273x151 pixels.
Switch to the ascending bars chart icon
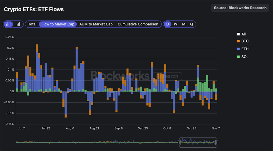(x=18, y=24)
